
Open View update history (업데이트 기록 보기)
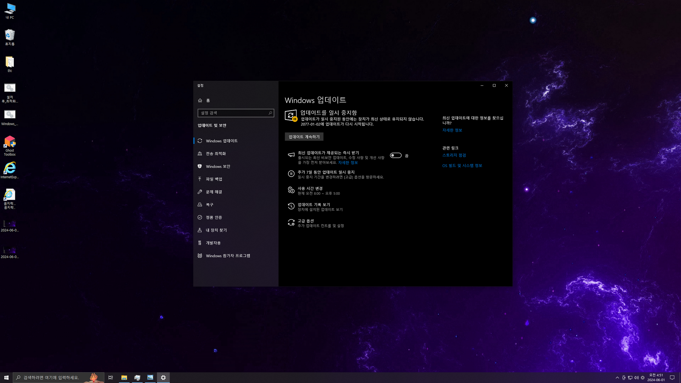point(314,205)
